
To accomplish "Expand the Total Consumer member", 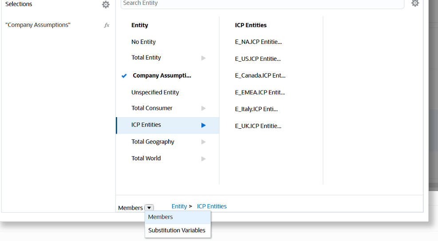I will click(x=203, y=108).
